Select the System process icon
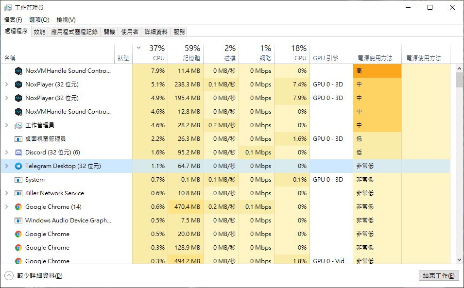 tap(18, 180)
